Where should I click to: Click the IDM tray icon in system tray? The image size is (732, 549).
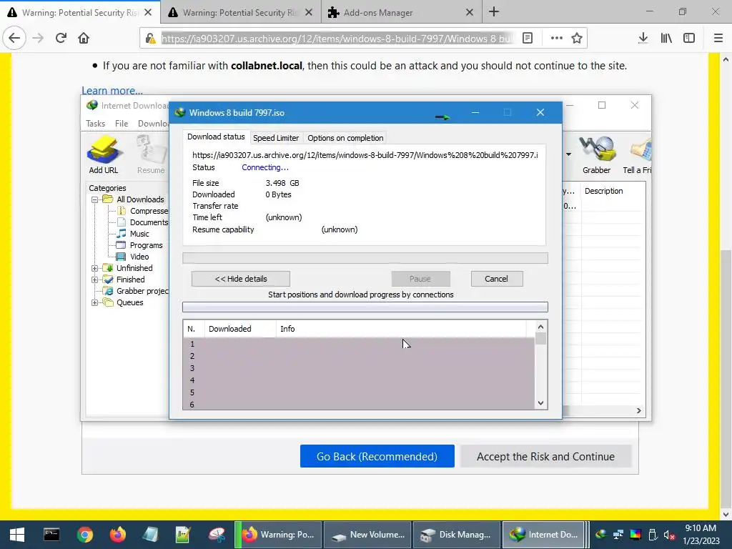click(600, 535)
